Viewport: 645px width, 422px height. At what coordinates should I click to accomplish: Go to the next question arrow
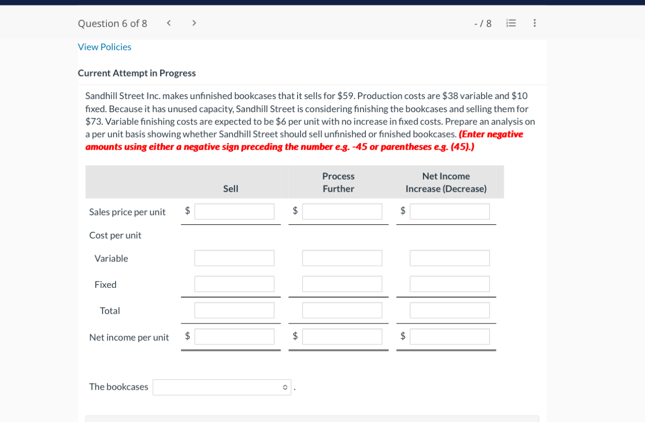coord(194,23)
